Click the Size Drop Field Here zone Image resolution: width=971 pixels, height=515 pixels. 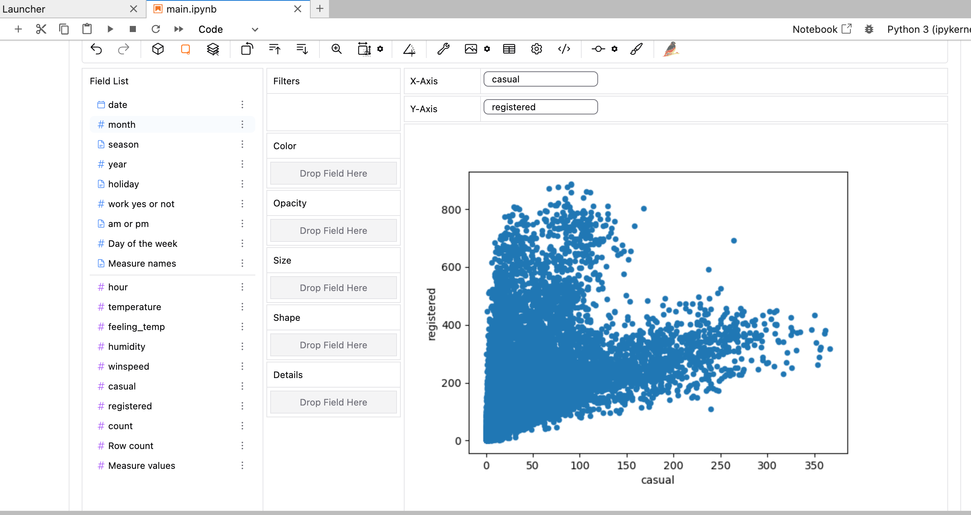point(334,288)
